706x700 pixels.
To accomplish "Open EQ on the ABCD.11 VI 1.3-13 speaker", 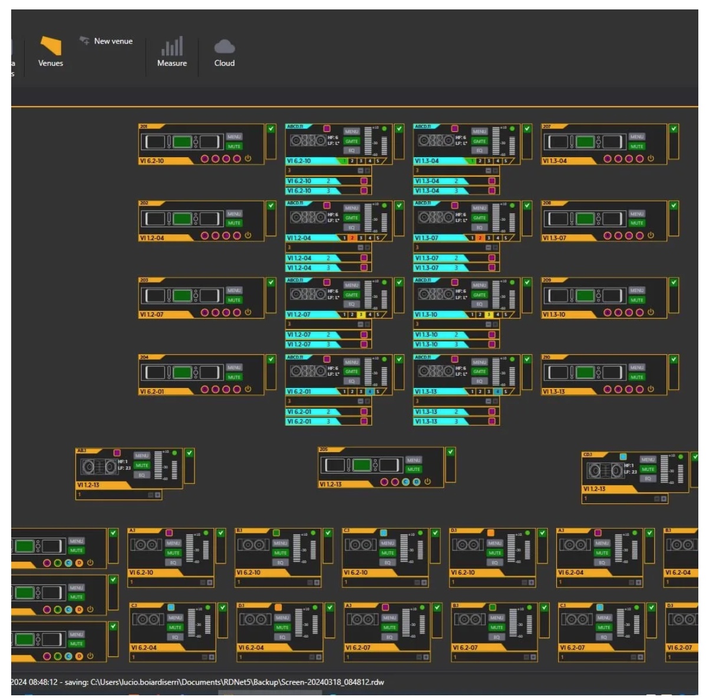I will [x=479, y=381].
